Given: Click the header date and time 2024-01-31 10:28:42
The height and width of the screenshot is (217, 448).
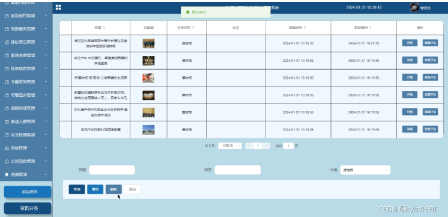Looking at the screenshot, I should pyautogui.click(x=364, y=7).
